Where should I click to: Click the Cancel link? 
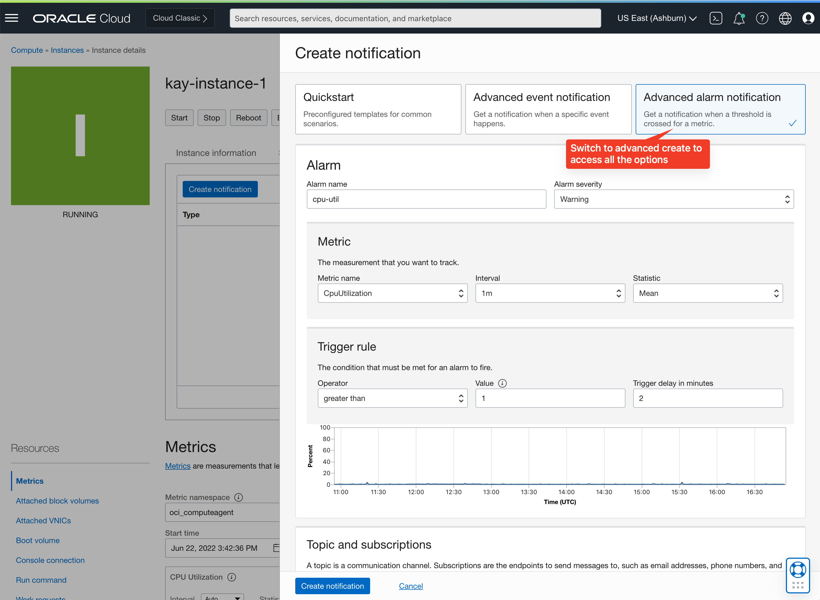pyautogui.click(x=411, y=585)
